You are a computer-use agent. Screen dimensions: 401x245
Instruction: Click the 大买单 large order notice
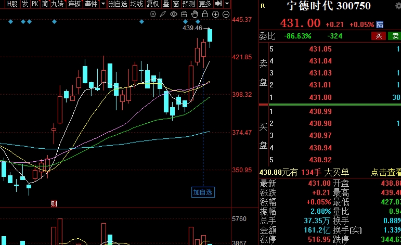337,172
